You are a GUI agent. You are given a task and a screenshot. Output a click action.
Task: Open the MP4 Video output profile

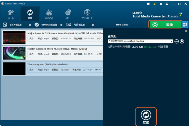coord(122,25)
